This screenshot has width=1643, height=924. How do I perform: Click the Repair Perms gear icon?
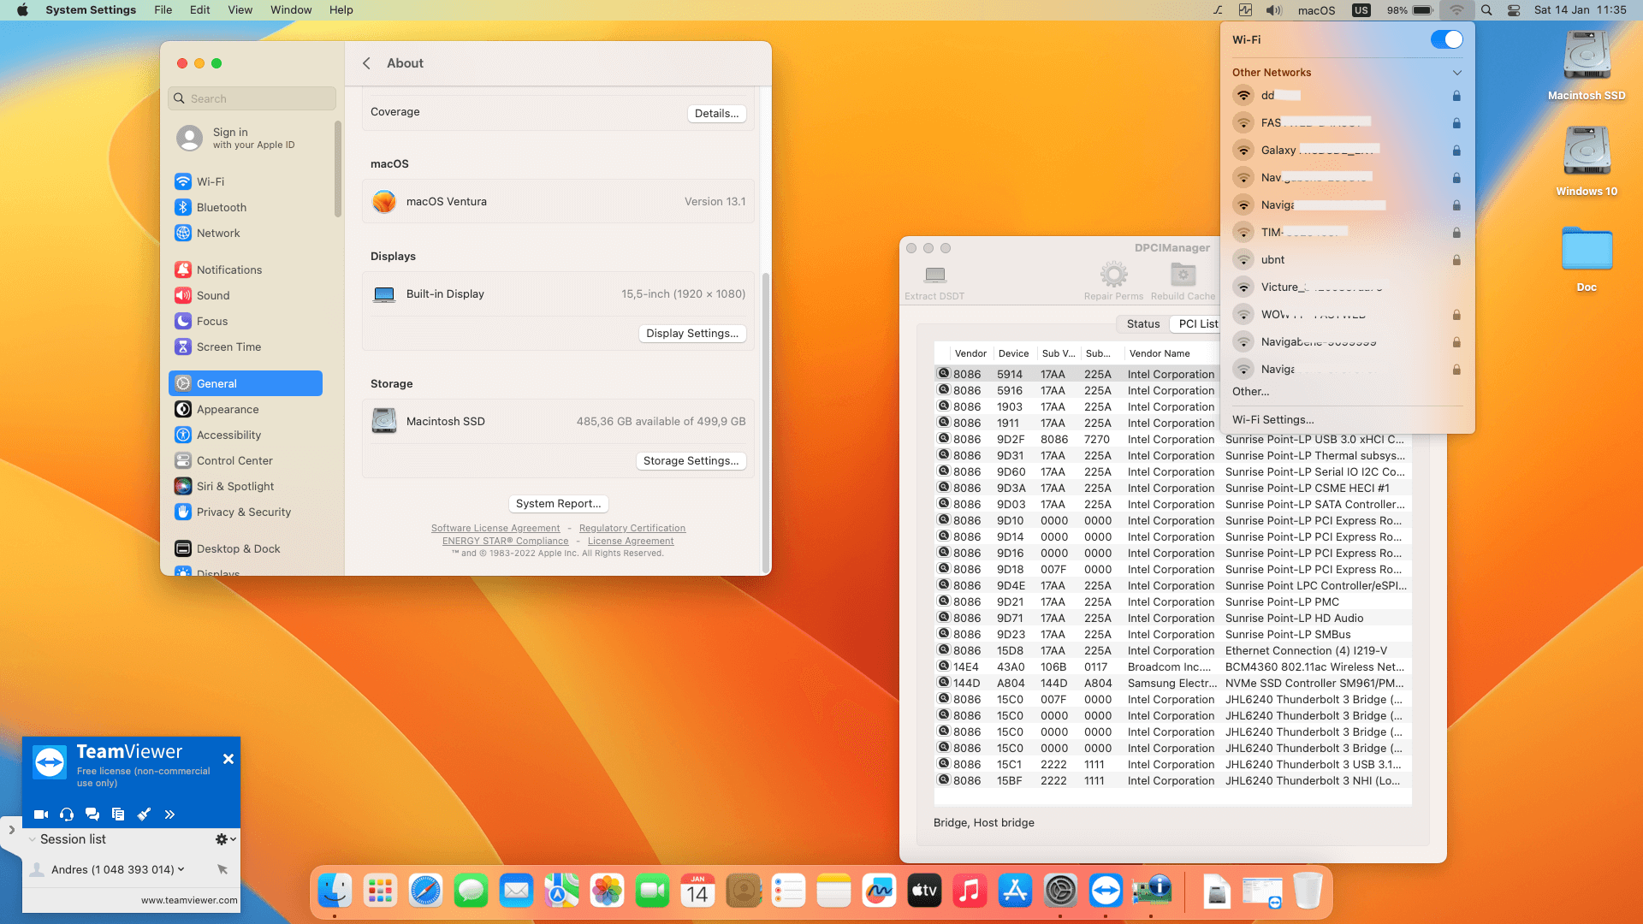click(1113, 275)
